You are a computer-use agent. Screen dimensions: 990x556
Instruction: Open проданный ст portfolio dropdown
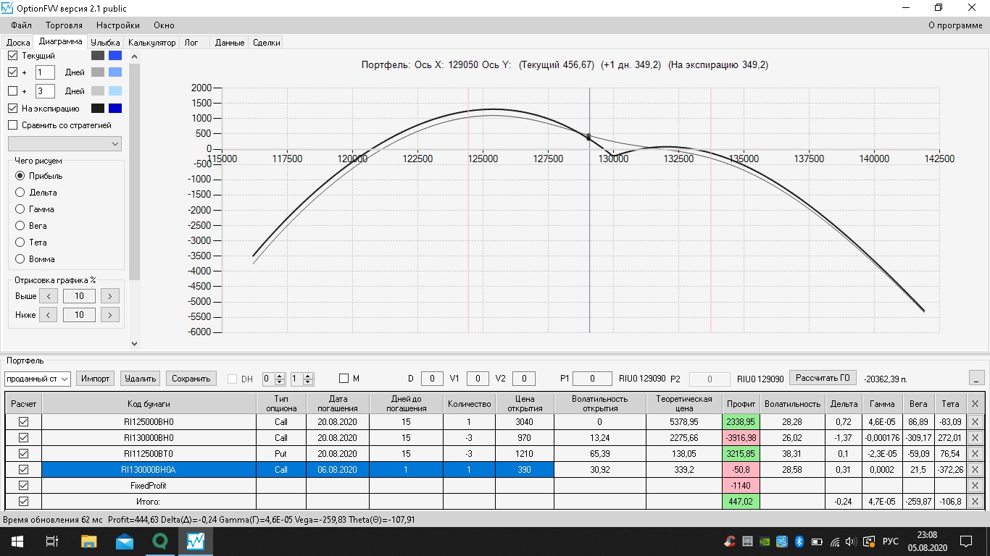pyautogui.click(x=37, y=379)
